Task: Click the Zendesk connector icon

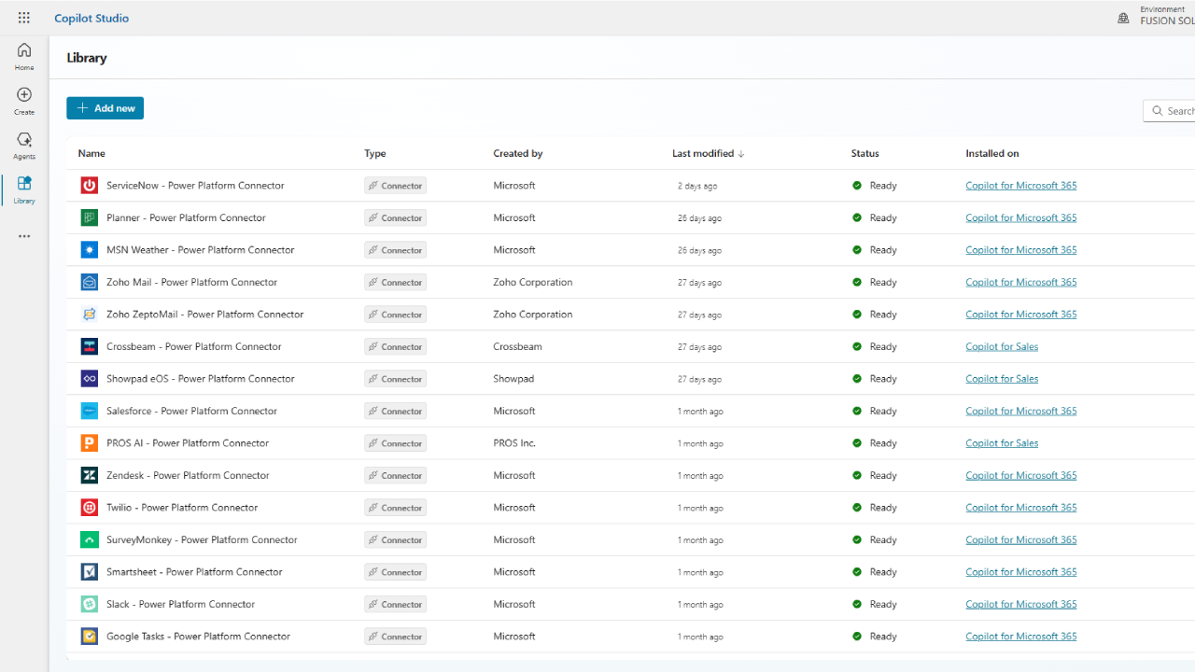Action: 89,475
